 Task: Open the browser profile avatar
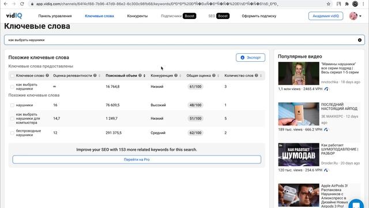[x=355, y=4]
